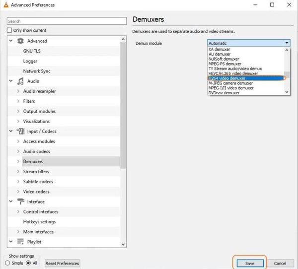Collapse the Advanced tree section

coord(11,41)
